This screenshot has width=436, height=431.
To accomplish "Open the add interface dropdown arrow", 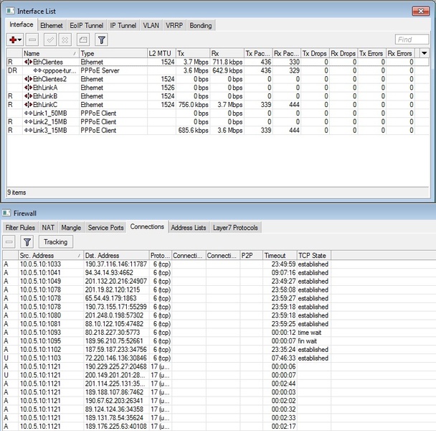I will pyautogui.click(x=20, y=40).
